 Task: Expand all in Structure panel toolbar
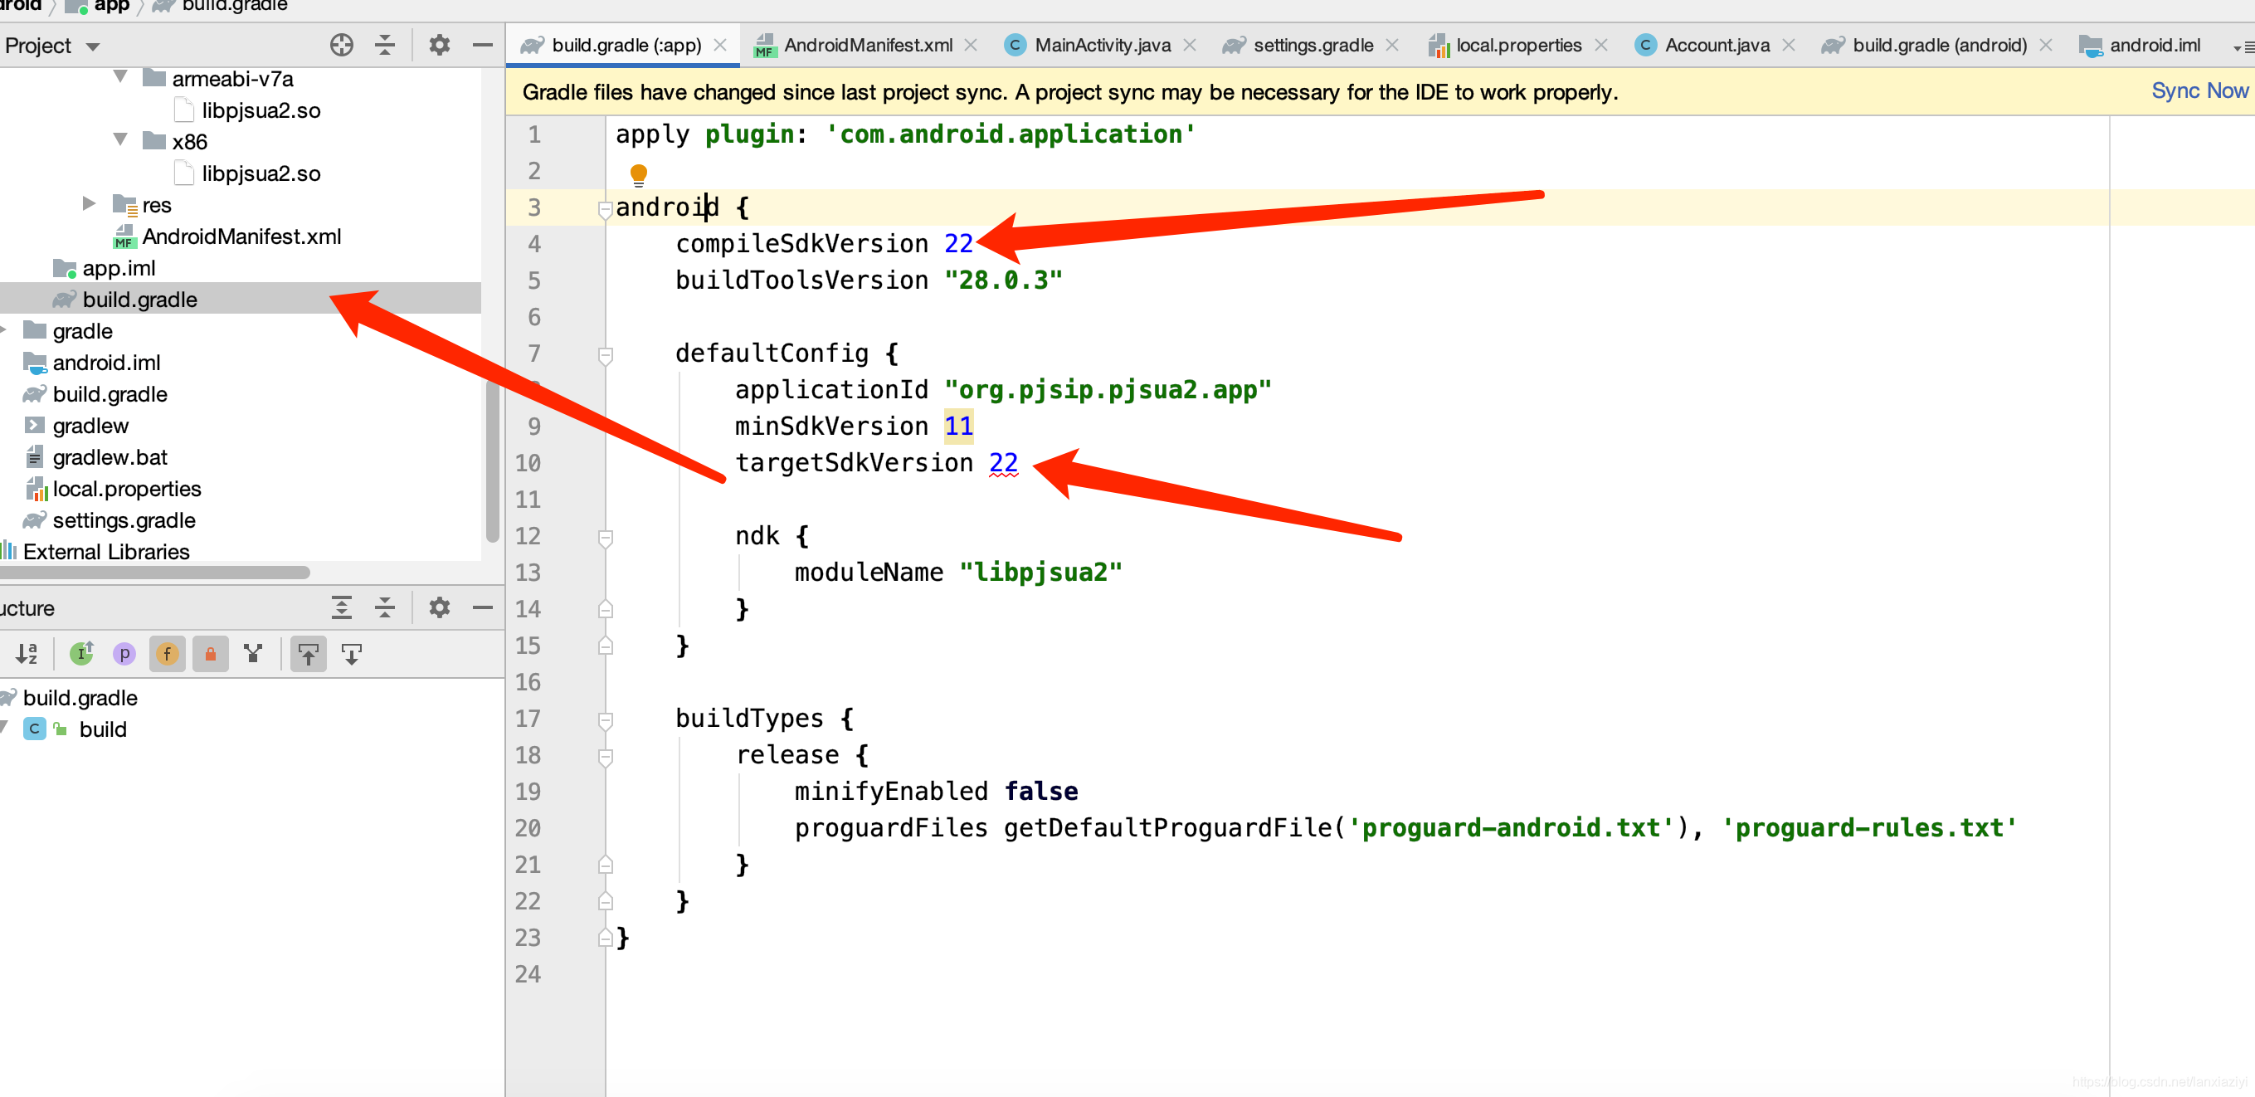pyautogui.click(x=341, y=607)
